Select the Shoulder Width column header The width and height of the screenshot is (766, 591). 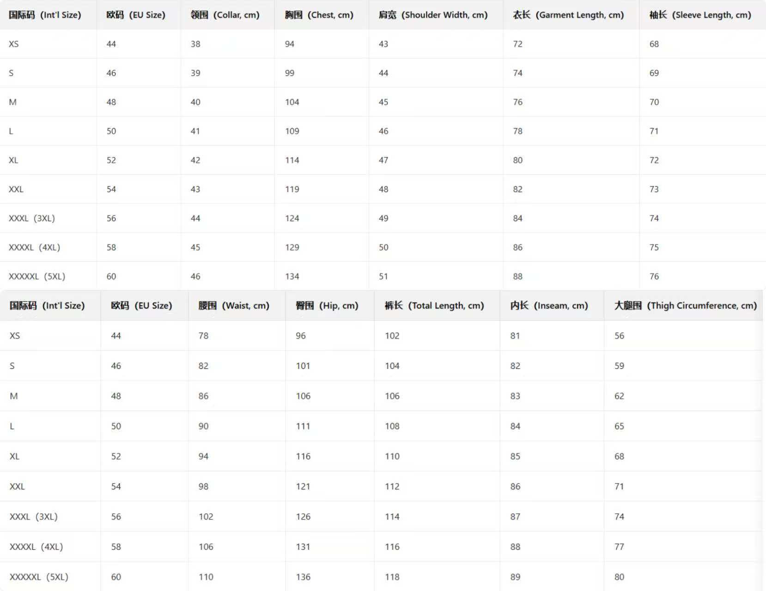[433, 15]
